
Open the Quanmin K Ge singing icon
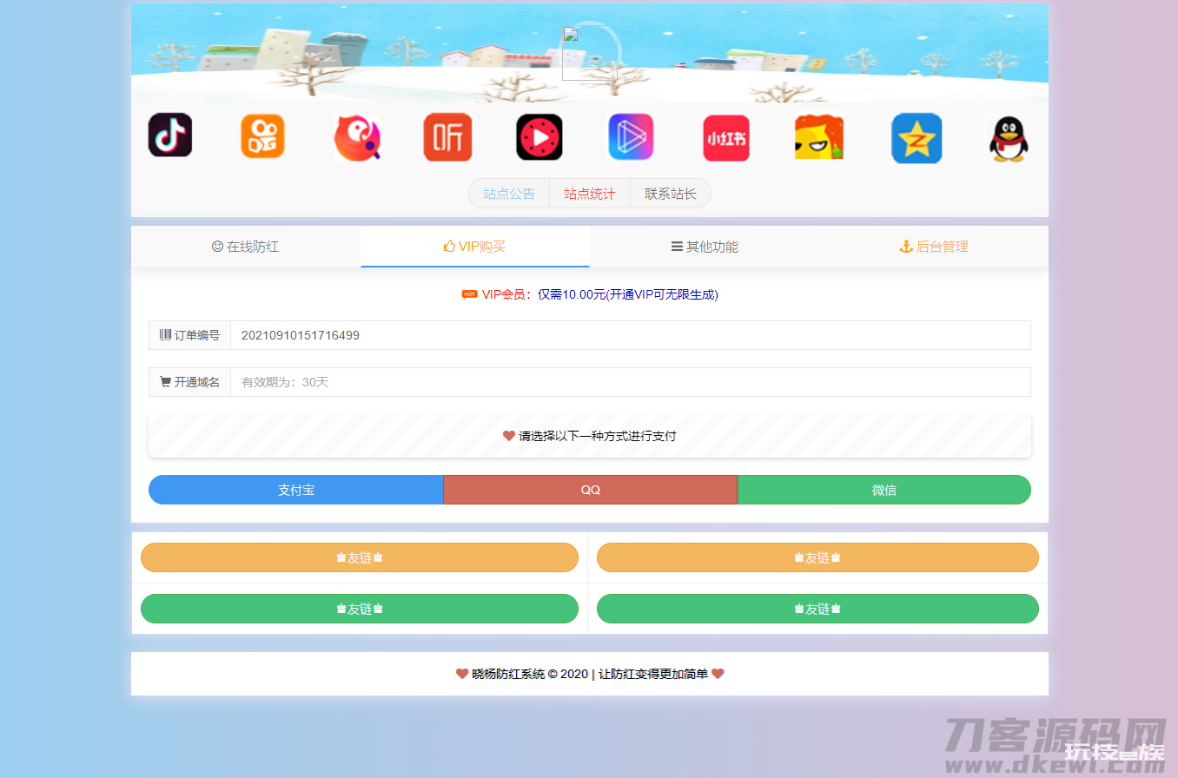tap(356, 137)
